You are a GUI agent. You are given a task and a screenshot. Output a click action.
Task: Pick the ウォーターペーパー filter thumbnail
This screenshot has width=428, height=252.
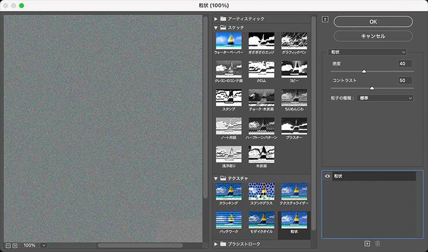(228, 41)
